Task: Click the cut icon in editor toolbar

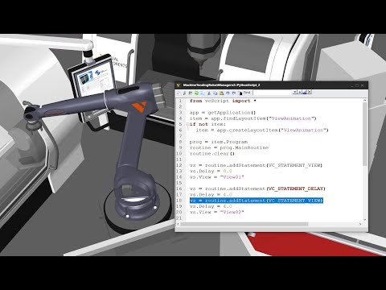Action: [x=209, y=93]
